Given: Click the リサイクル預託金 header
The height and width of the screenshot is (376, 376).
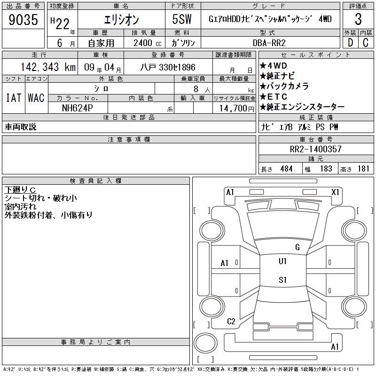Looking at the screenshot, I should 234,98.
